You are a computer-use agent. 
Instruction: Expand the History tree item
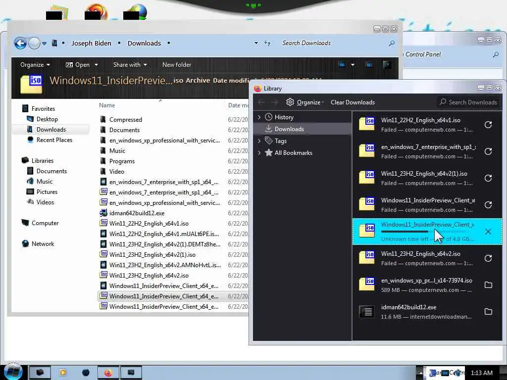click(x=259, y=117)
